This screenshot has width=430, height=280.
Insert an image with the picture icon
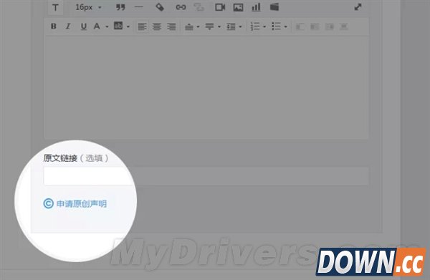coord(238,7)
